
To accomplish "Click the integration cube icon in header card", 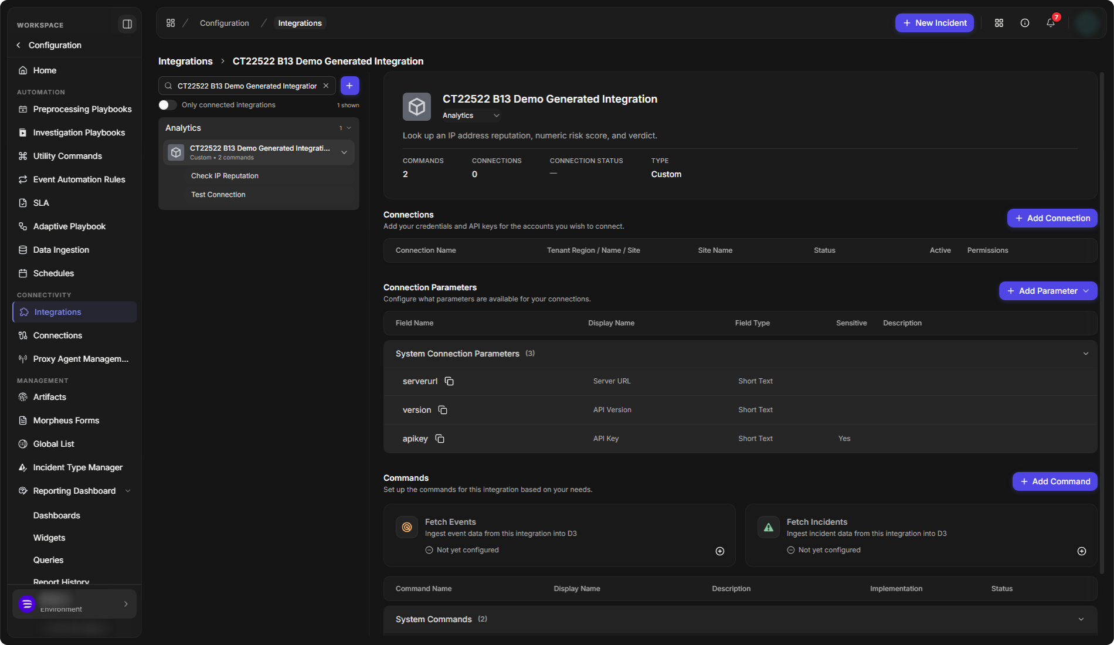I will click(x=417, y=107).
